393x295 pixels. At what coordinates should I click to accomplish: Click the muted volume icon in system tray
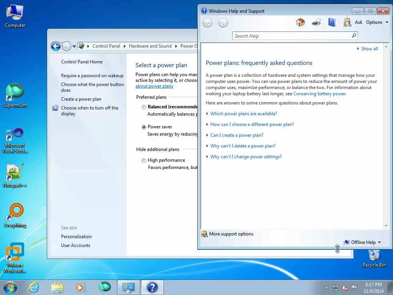point(345,288)
